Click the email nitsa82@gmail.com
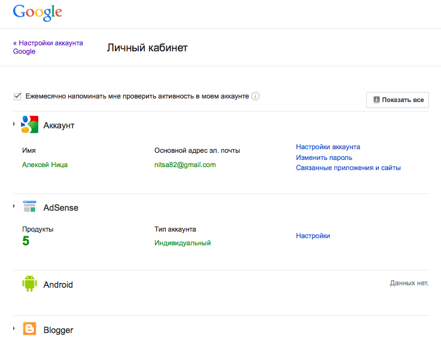Screen dimensions: 441x345 [x=185, y=165]
